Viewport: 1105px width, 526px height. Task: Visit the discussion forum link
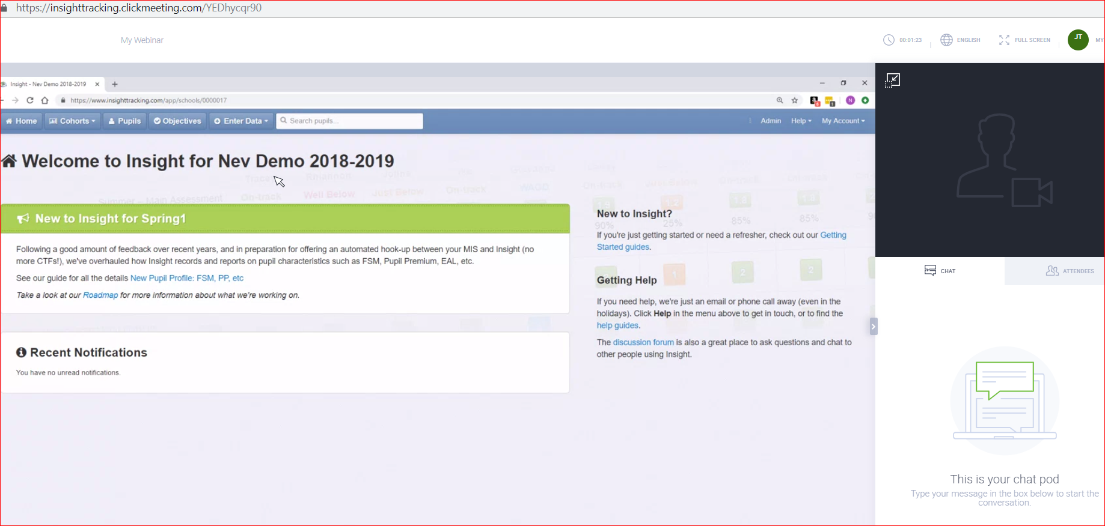(x=643, y=342)
